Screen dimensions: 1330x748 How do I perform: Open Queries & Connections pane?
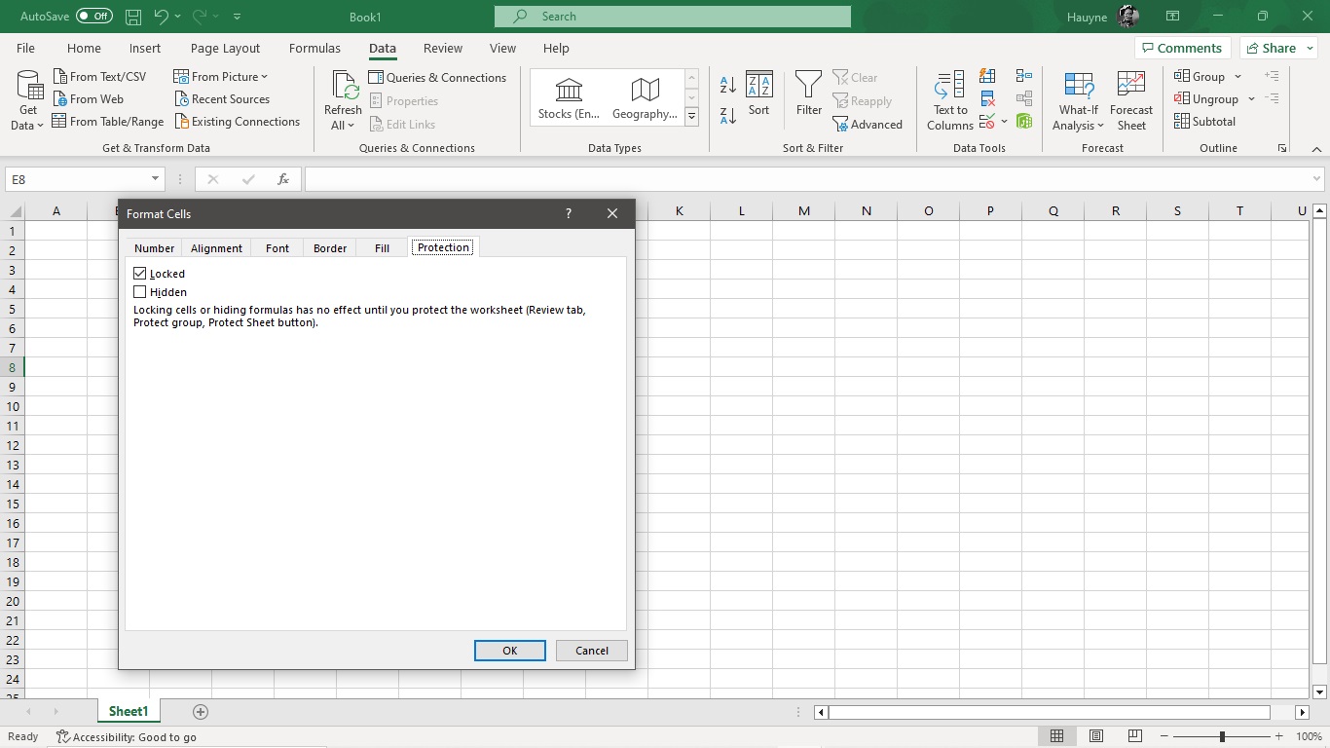(437, 77)
